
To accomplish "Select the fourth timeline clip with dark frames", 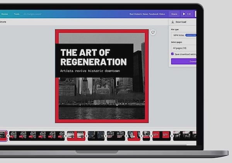I will [96, 136].
